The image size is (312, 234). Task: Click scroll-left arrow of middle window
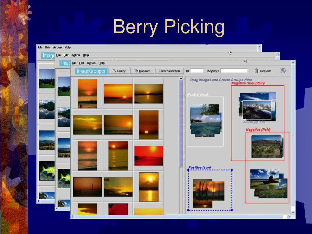point(57,209)
